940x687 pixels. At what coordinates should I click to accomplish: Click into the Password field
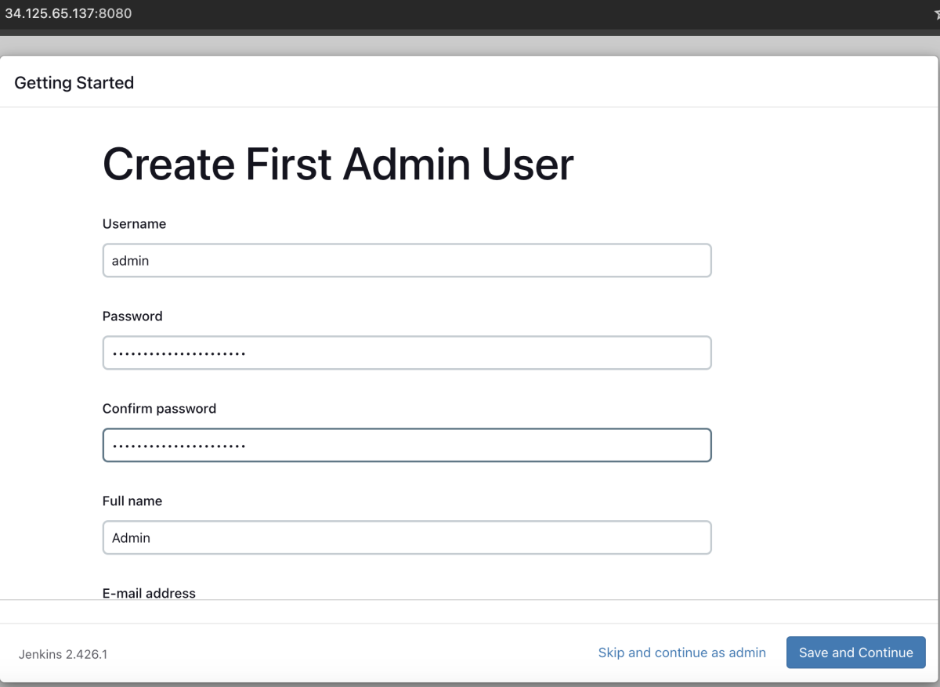(x=407, y=353)
